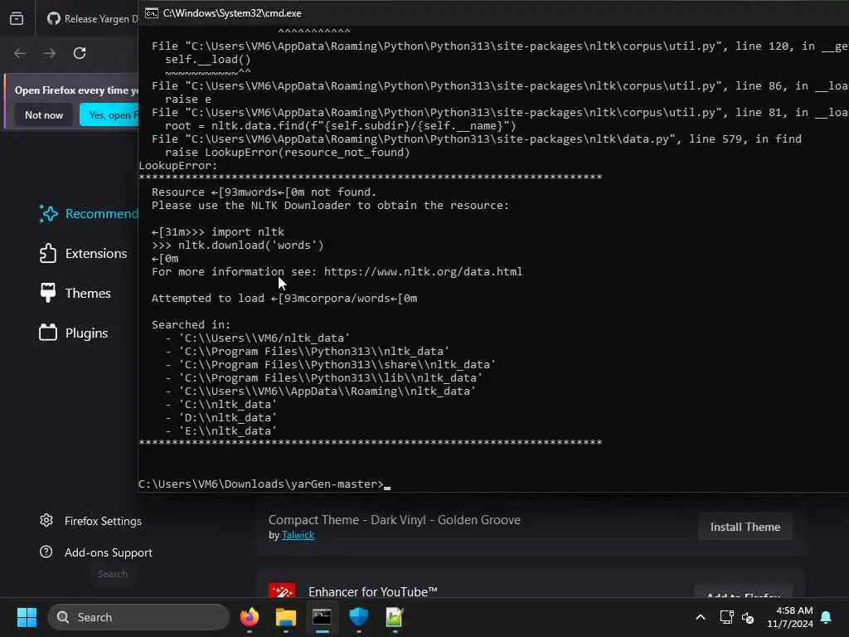The height and width of the screenshot is (637, 849).
Task: Open Firefox from the taskbar
Action: (x=250, y=617)
